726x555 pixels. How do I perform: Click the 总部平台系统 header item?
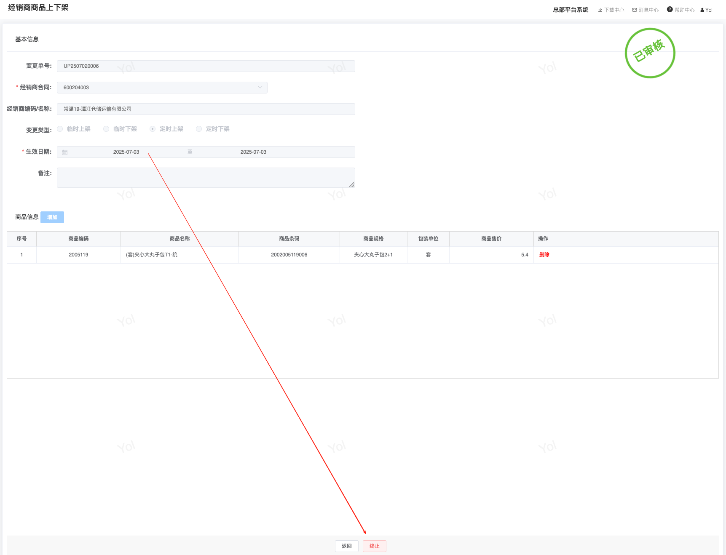(571, 10)
